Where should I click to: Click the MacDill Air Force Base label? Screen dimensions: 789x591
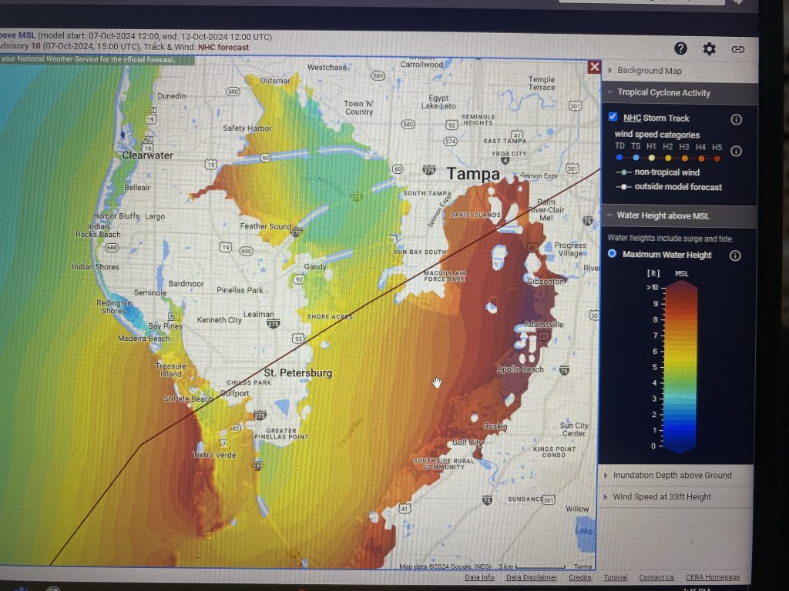[x=445, y=276]
